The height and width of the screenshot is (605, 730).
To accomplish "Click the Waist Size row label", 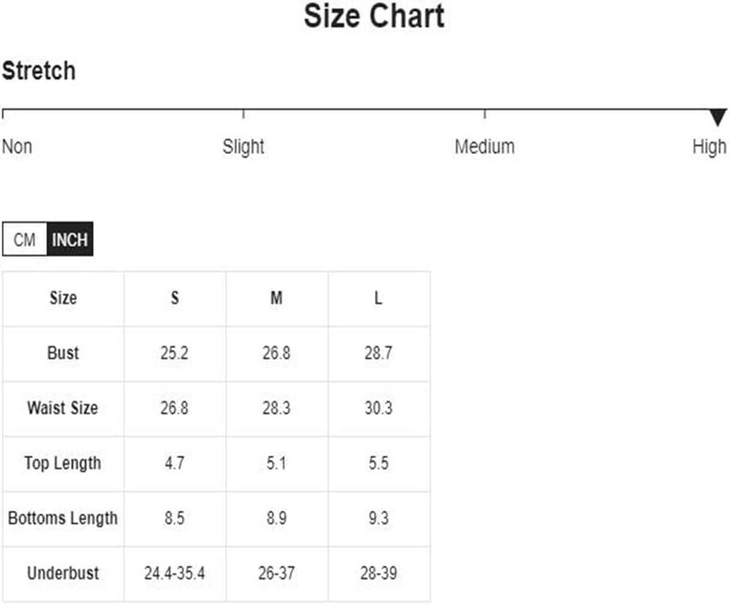I will 63,408.
